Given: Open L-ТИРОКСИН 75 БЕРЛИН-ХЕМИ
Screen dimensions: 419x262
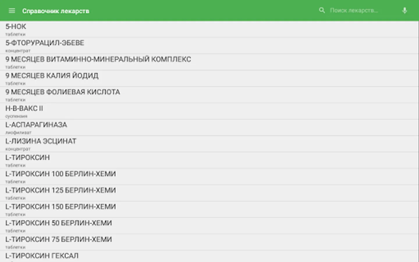Looking at the screenshot, I should click(210, 242).
